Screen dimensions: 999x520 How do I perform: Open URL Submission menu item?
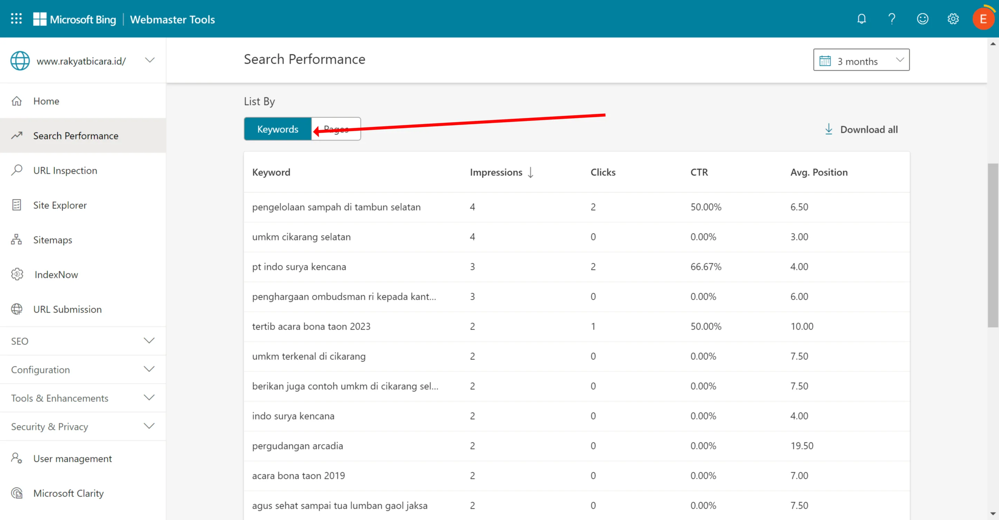click(x=83, y=309)
